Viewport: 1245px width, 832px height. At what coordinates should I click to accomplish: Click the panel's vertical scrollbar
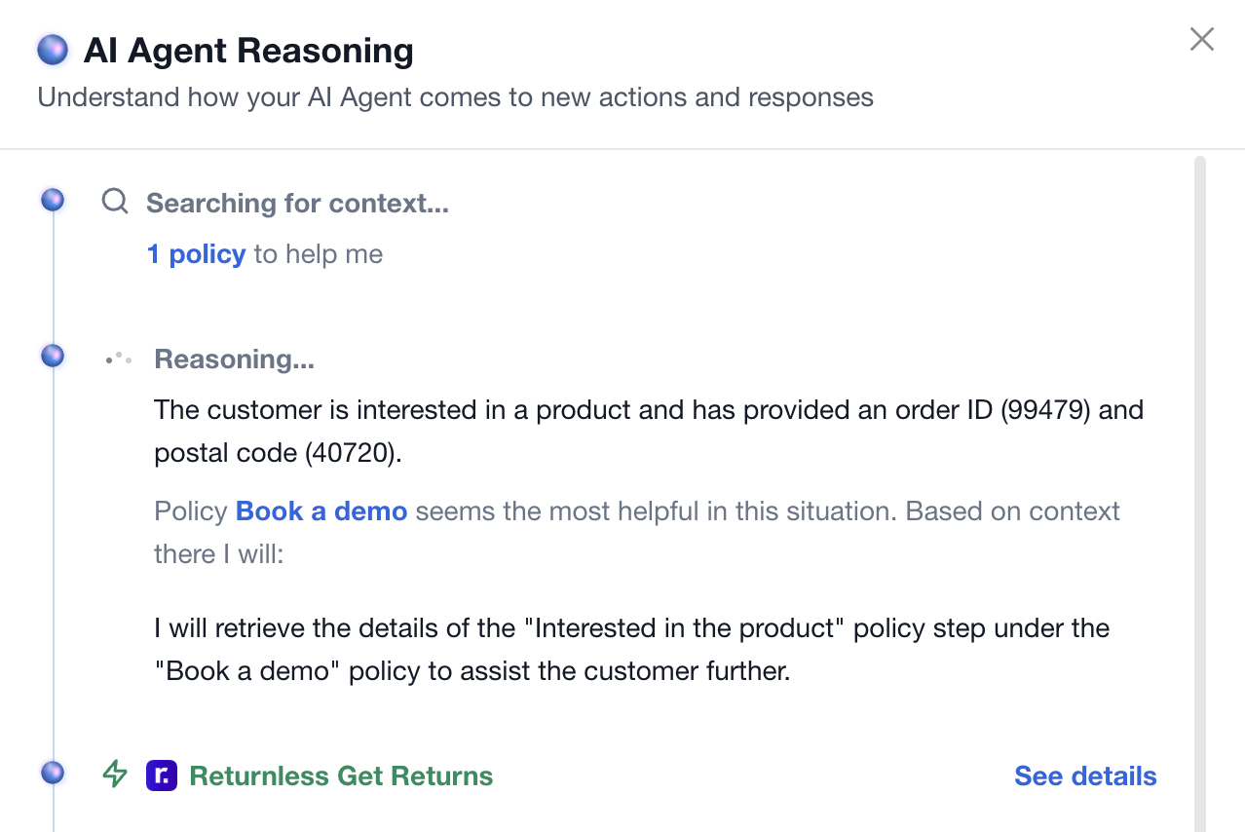pos(1200,494)
